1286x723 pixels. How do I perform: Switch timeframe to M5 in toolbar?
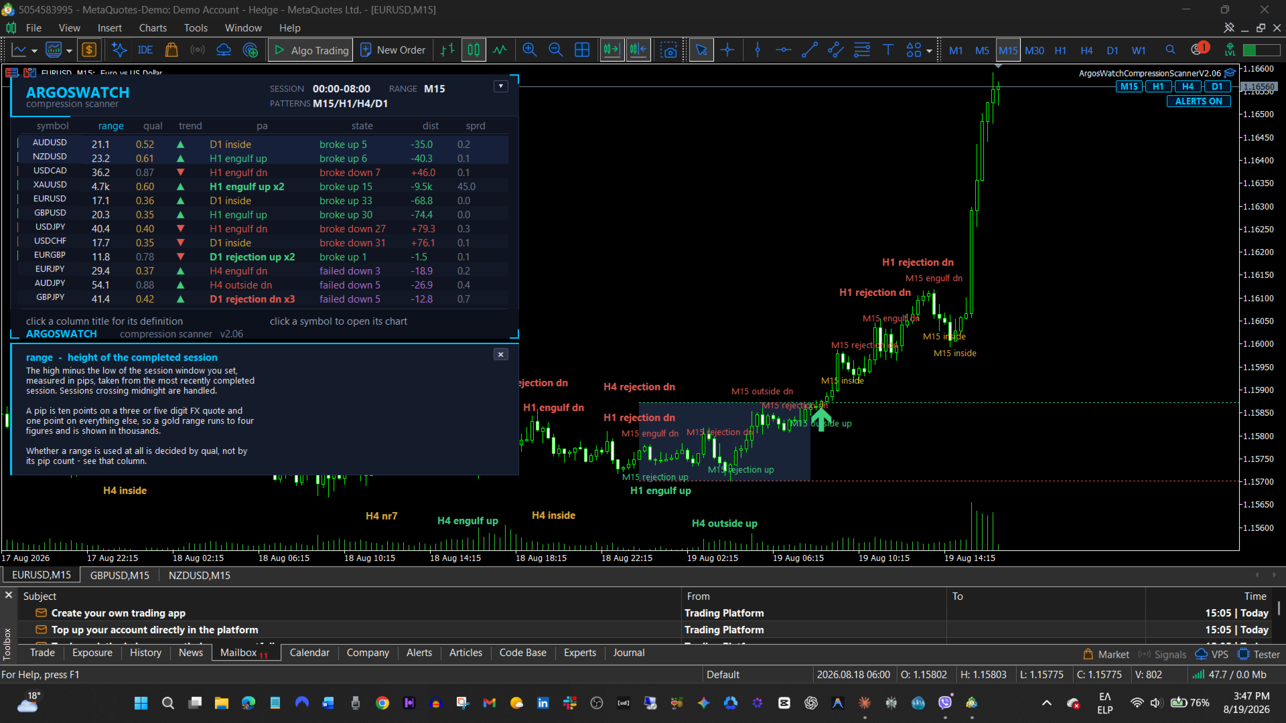(x=982, y=50)
